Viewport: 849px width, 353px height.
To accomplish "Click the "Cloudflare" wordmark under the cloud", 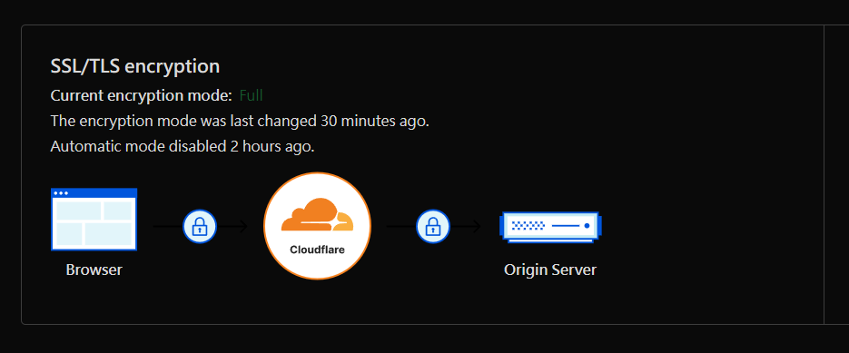I will 317,250.
